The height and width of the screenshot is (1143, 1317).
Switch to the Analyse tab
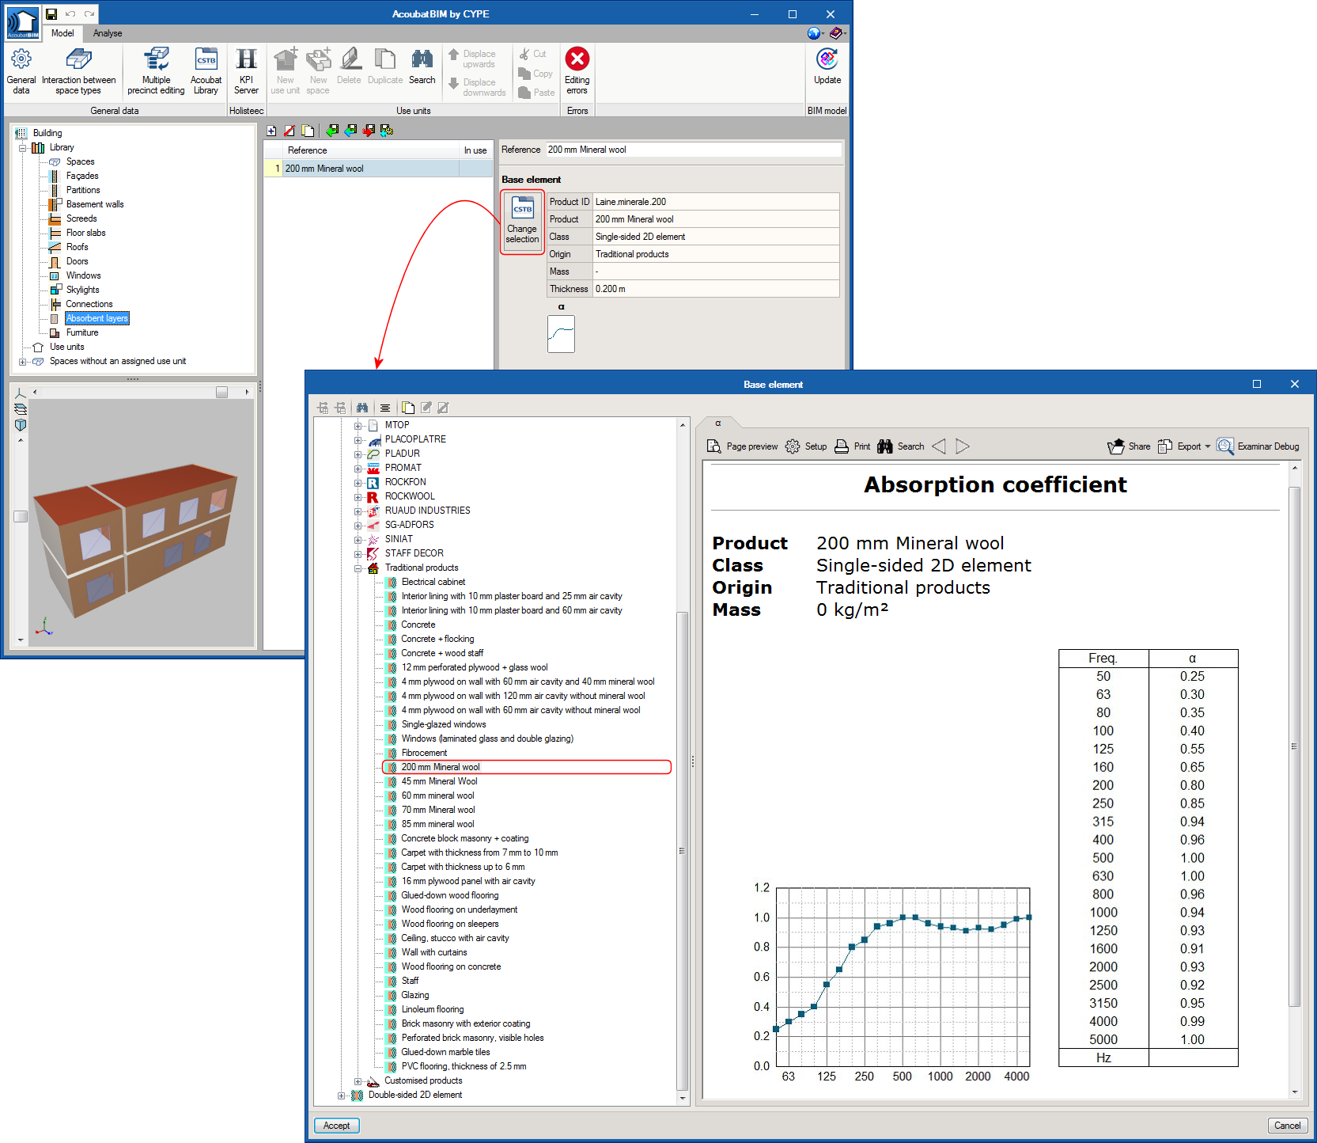click(x=108, y=33)
